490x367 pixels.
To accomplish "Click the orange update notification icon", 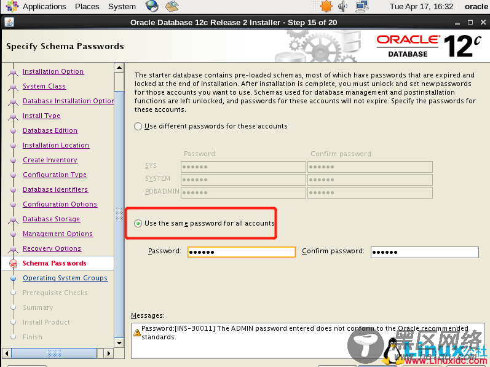I will 326,6.
